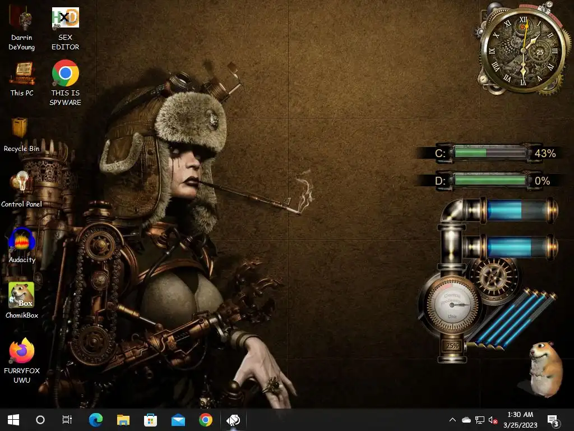574x431 pixels.
Task: Click the OneDrive cloud tray icon
Action: [466, 420]
